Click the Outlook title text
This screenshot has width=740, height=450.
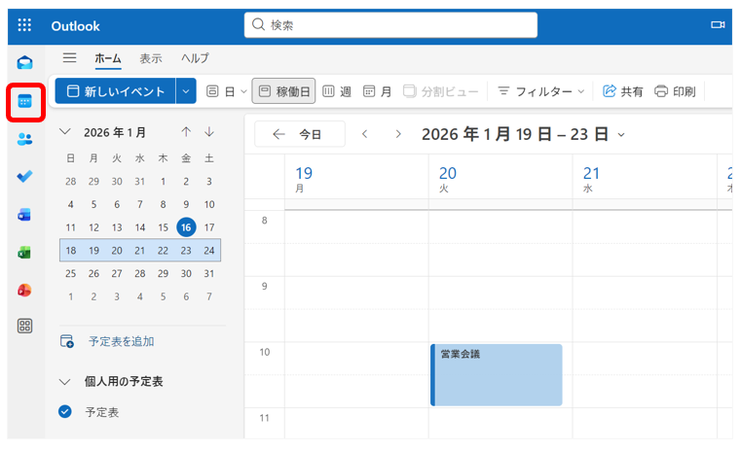pos(76,26)
